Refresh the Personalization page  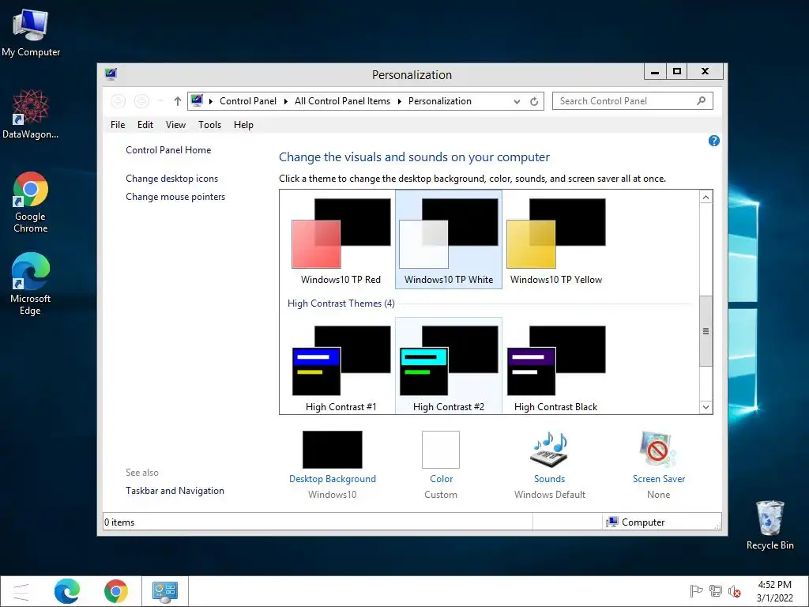534,101
